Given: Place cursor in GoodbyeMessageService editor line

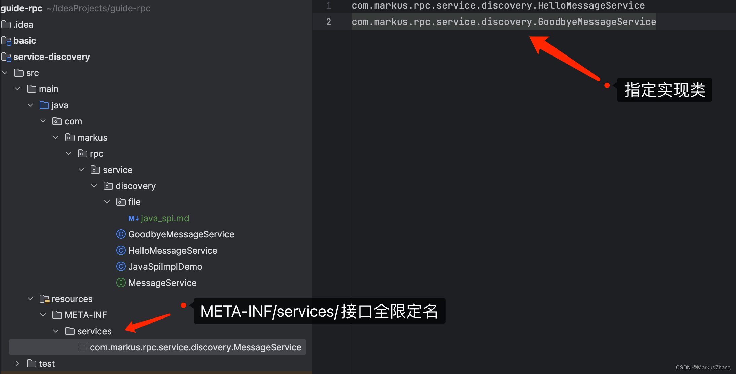Looking at the screenshot, I should pos(504,22).
